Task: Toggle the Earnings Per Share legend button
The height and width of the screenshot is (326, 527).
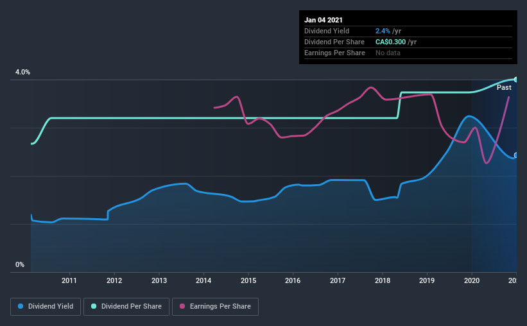Action: (x=215, y=307)
